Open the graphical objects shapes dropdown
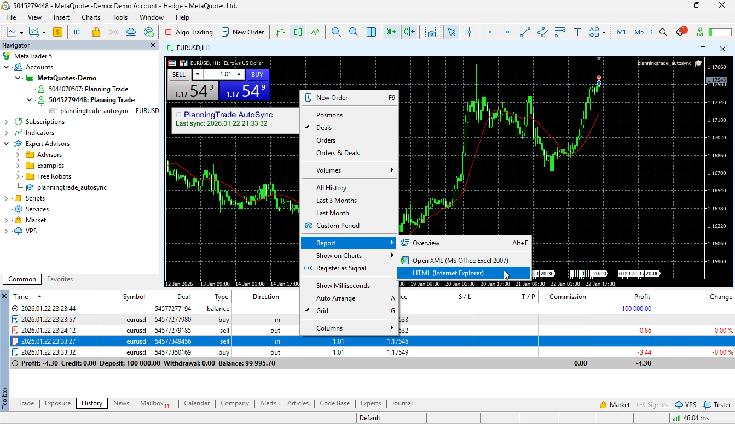The image size is (735, 424). click(604, 32)
